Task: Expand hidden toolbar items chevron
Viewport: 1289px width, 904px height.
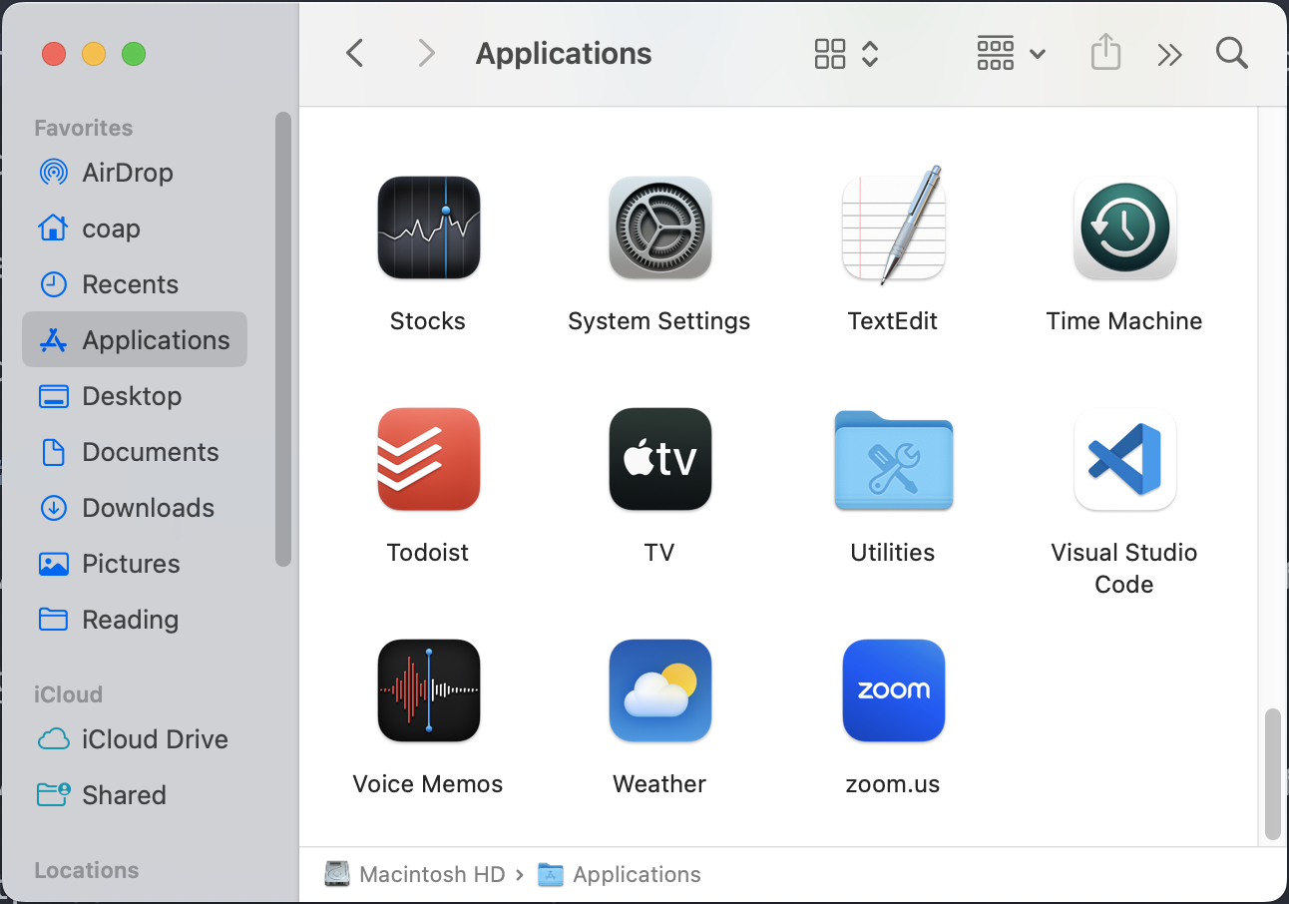Action: [x=1169, y=53]
